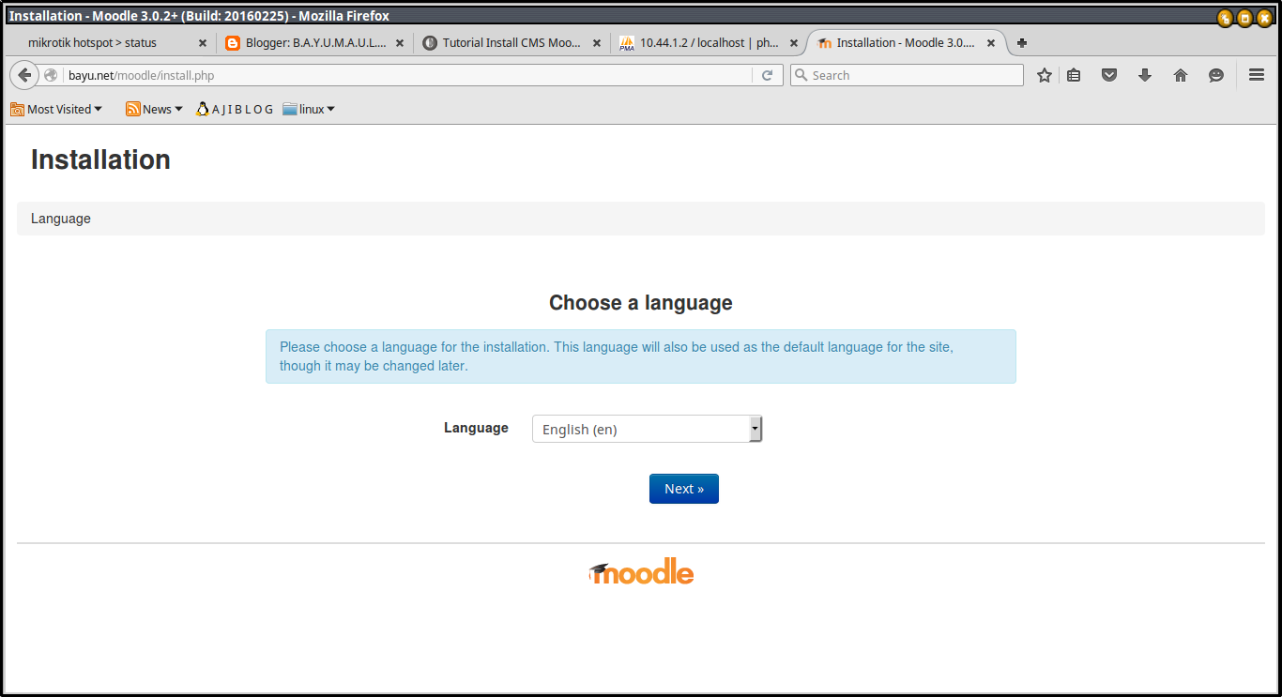Bookmark this page with star icon
The image size is (1282, 697).
tap(1044, 75)
